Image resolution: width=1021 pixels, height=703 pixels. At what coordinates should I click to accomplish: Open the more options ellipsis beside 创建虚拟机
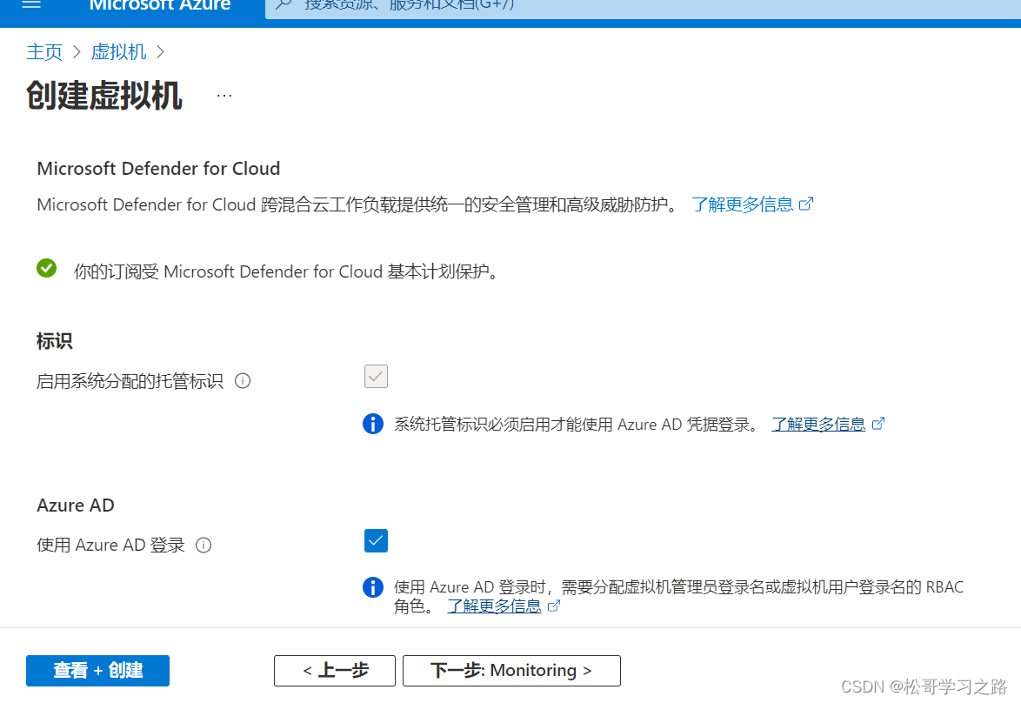click(224, 96)
